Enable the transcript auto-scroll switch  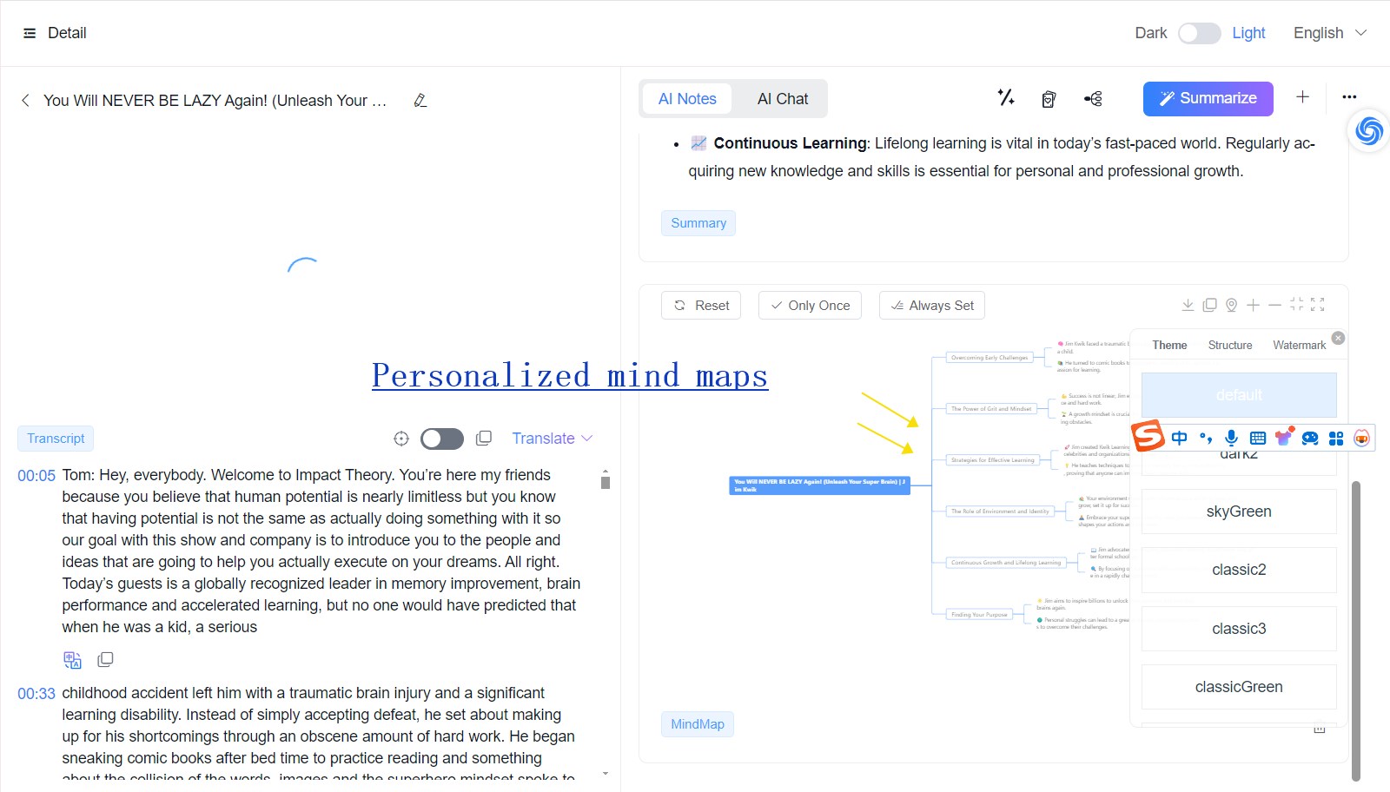pyautogui.click(x=442, y=439)
